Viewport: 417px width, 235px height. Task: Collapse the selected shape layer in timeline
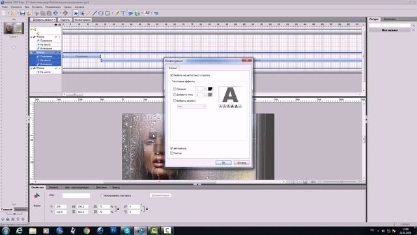32,53
